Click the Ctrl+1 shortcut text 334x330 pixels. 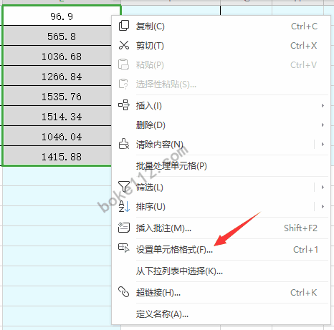point(305,250)
